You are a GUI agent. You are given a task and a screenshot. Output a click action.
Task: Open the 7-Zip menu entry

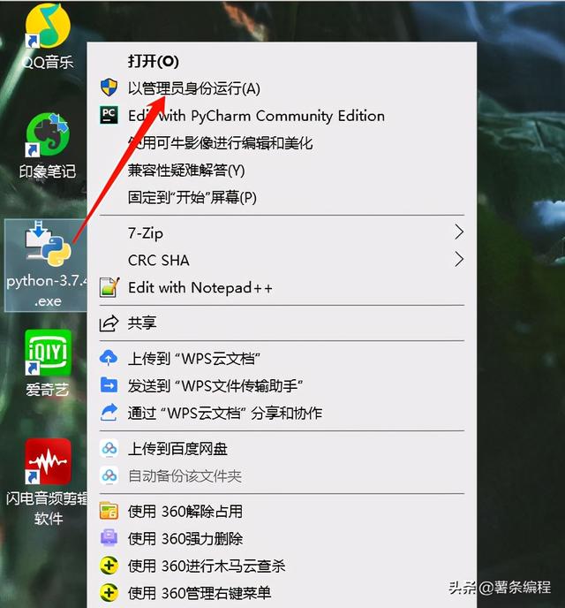coord(282,232)
